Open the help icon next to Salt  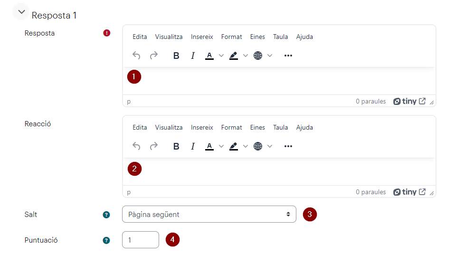[106, 215]
